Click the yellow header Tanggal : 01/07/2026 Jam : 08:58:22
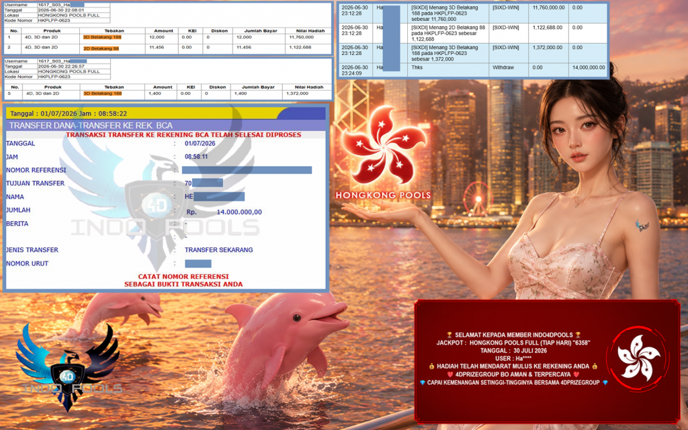Image resolution: width=688 pixels, height=430 pixels. [x=69, y=114]
